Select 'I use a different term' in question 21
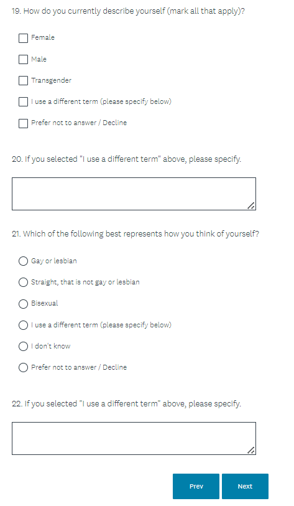Screen dimensions: 294x506 tap(23, 325)
